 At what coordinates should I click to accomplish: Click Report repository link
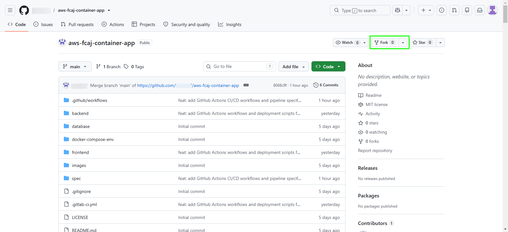click(375, 150)
